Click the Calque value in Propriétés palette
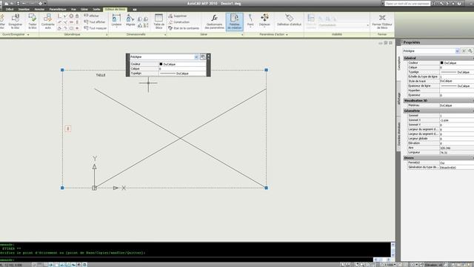This screenshot has width=474, height=267. coord(456,67)
